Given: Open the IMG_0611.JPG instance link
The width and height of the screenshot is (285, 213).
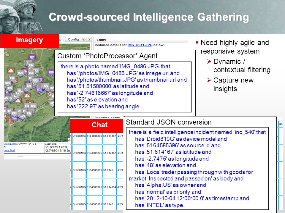Looking at the screenshot, I should [140, 45].
